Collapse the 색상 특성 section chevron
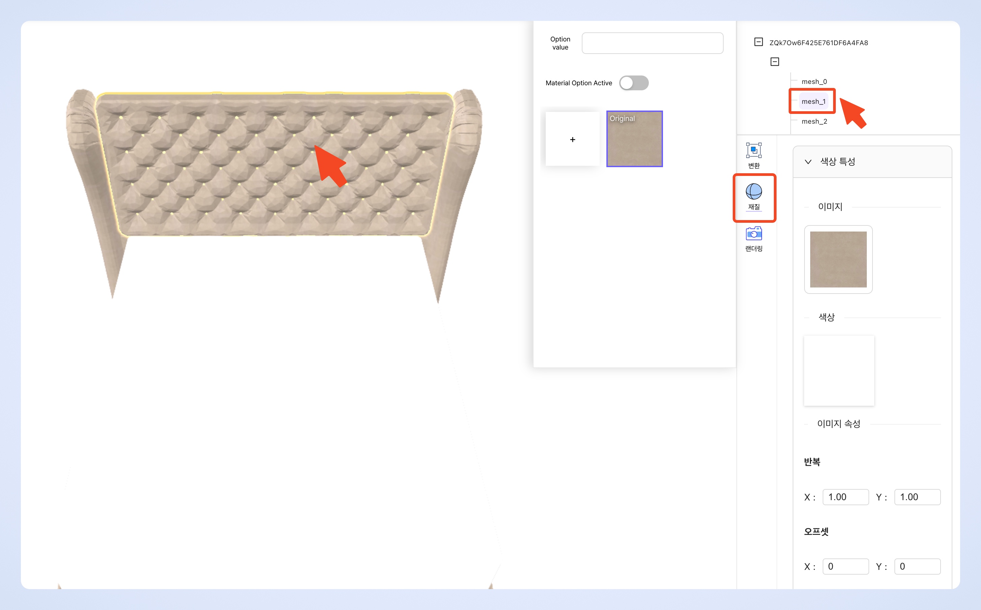Image resolution: width=981 pixels, height=610 pixels. (808, 162)
